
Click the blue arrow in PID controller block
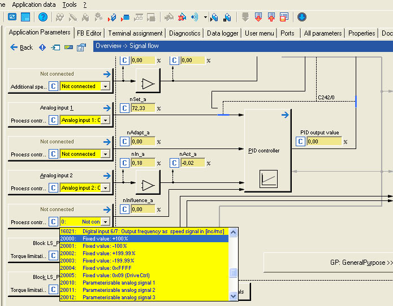285,116
